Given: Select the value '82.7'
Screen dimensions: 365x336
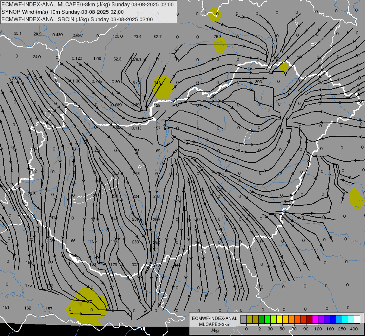Looking at the screenshot, I should click(158, 37).
